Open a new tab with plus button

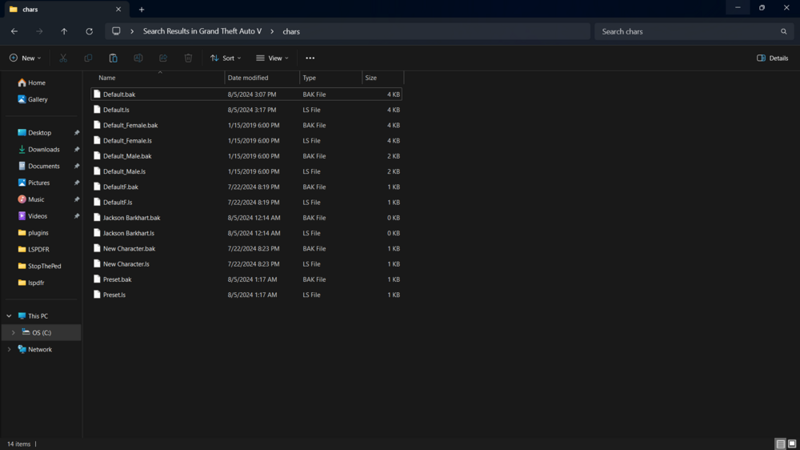point(142,9)
